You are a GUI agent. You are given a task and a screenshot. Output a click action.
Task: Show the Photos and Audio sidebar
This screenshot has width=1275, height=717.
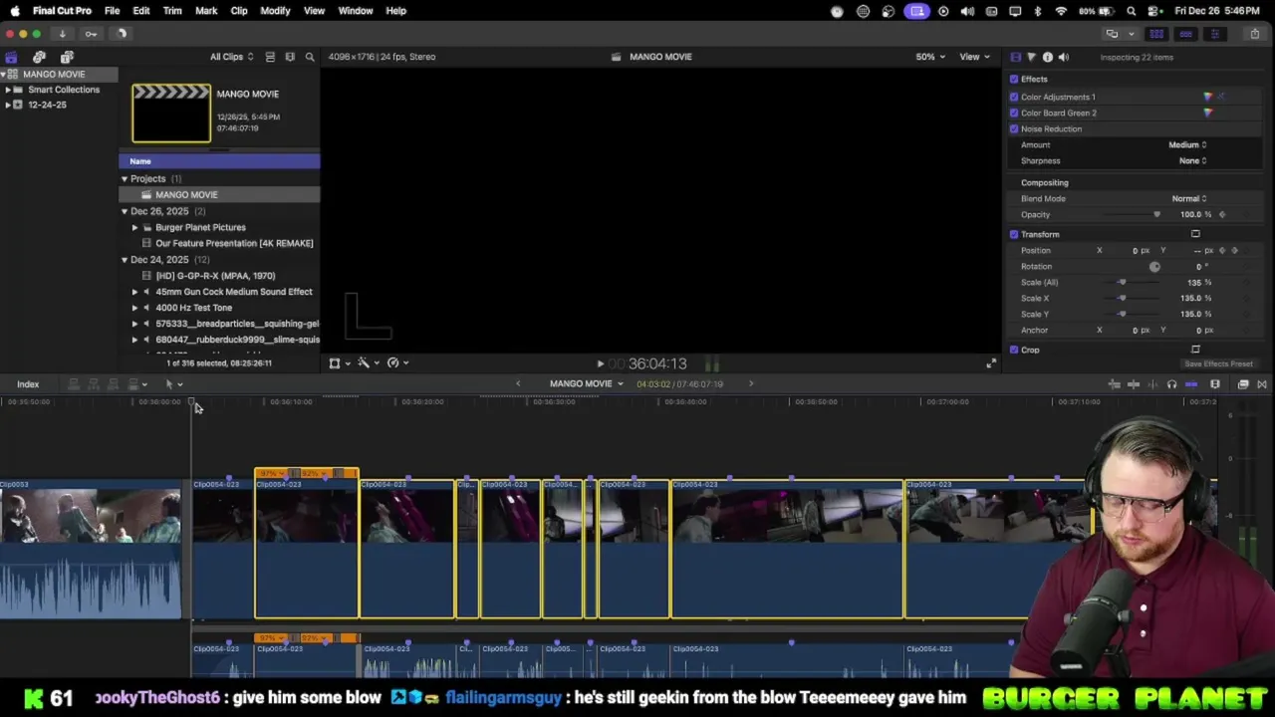39,58
